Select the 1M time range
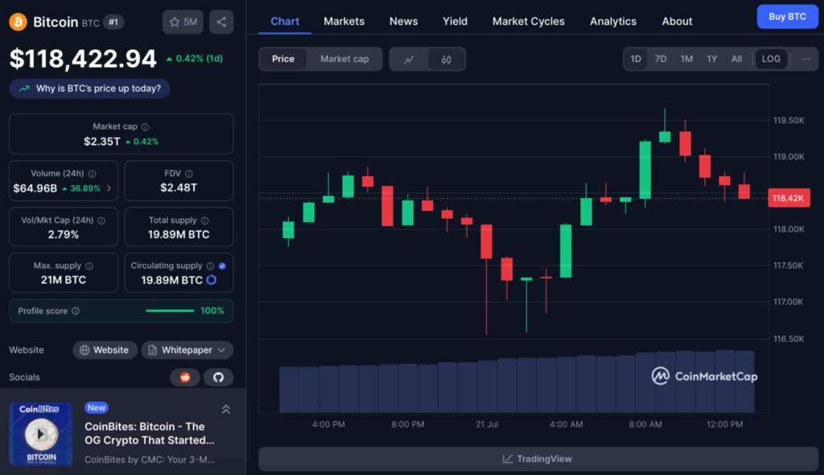The image size is (824, 475). pyautogui.click(x=686, y=59)
